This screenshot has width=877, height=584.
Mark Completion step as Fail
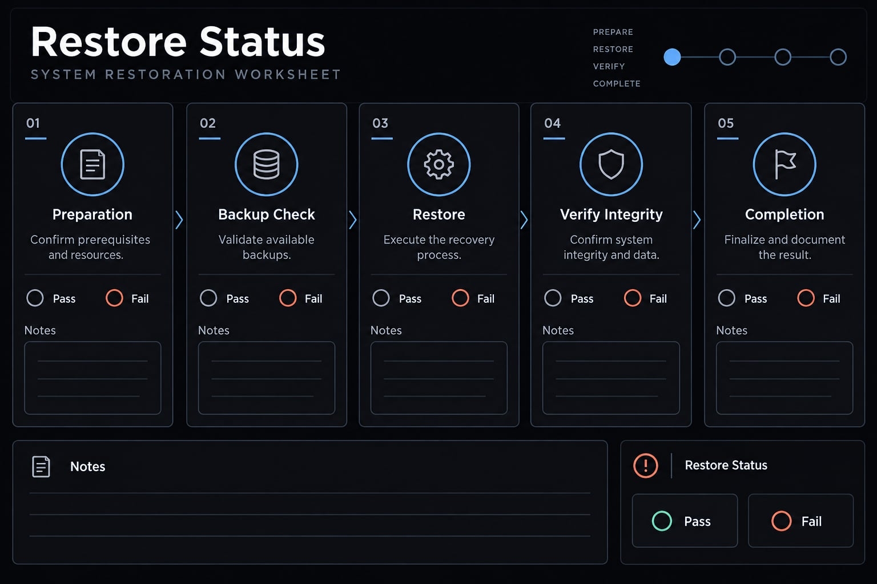806,298
